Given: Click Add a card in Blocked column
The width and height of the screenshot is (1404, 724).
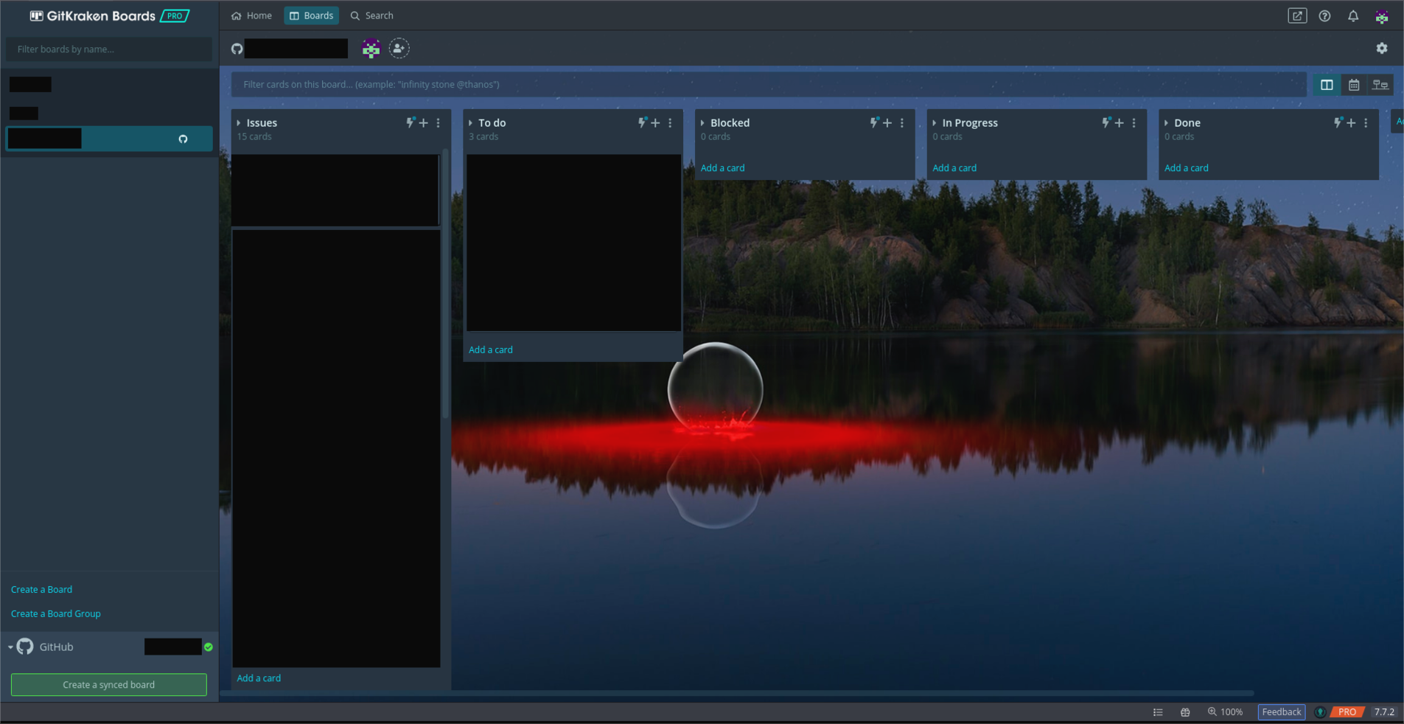Looking at the screenshot, I should (x=722, y=168).
